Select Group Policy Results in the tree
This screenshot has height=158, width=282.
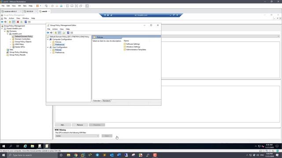17,55
